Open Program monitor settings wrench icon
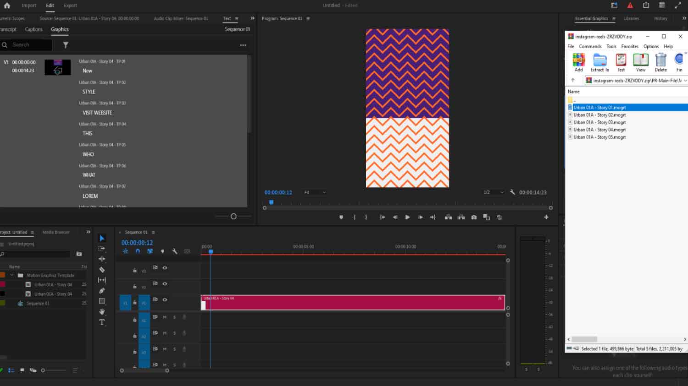 pos(512,192)
